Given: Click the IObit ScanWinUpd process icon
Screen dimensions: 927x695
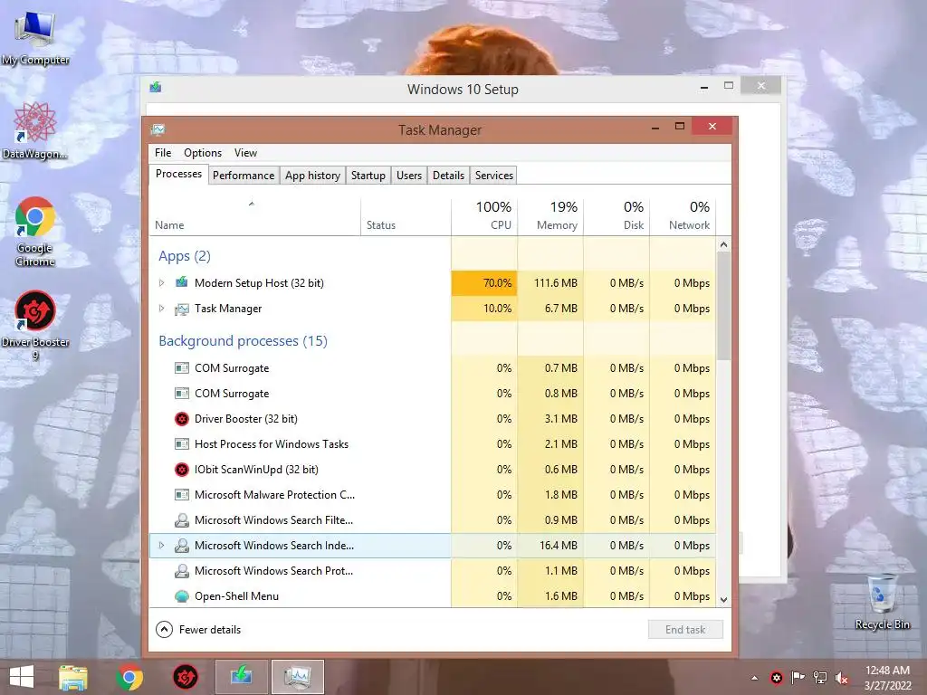Looking at the screenshot, I should [x=181, y=470].
